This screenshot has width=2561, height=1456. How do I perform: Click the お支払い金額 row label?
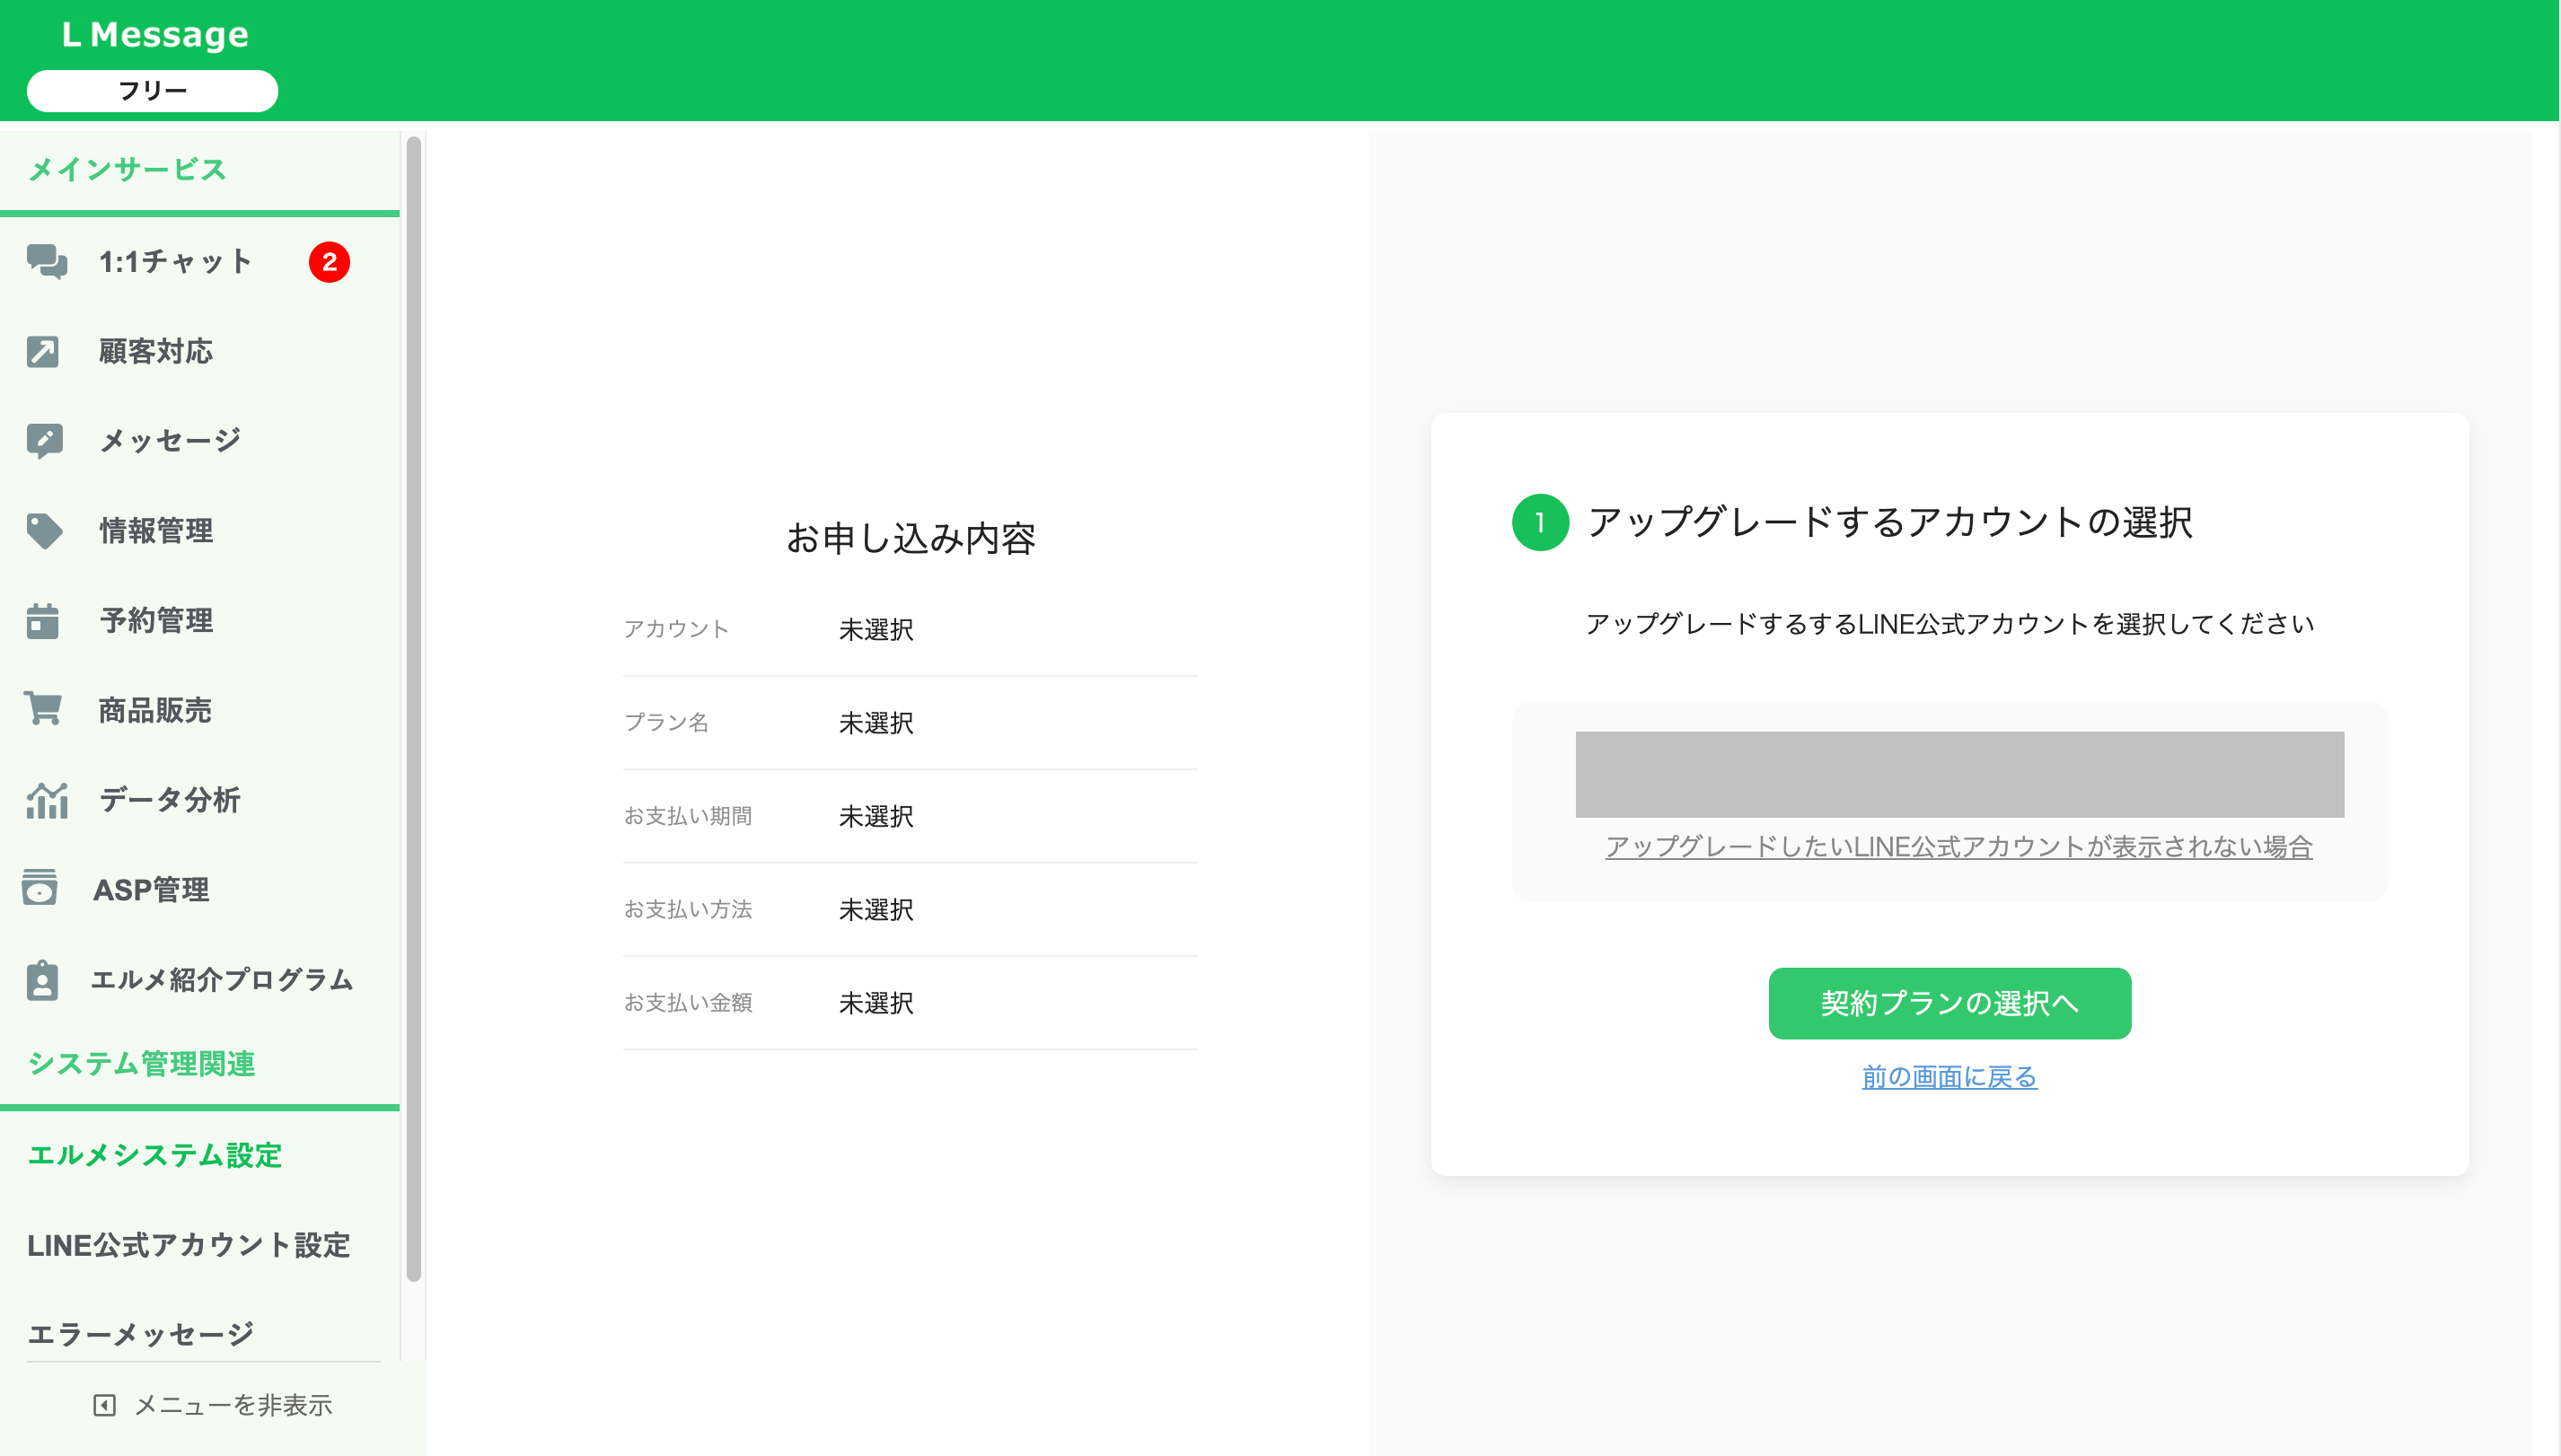point(688,1002)
